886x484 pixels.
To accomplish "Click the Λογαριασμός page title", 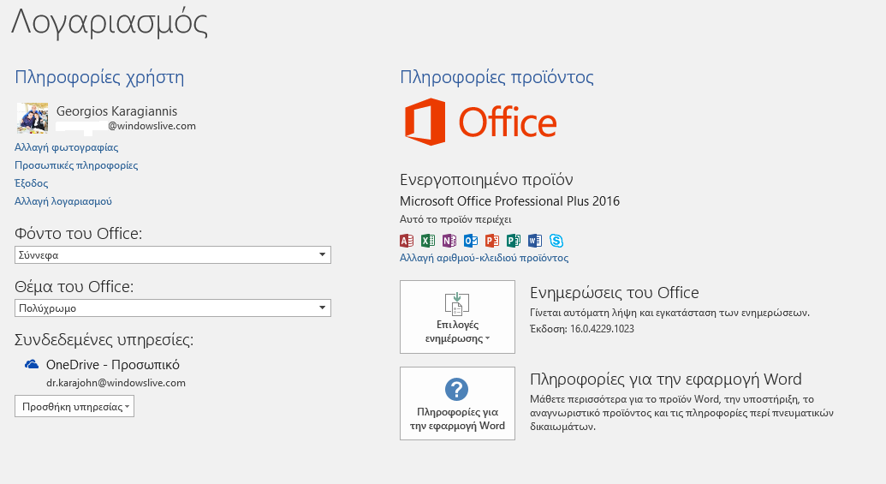I will (110, 23).
